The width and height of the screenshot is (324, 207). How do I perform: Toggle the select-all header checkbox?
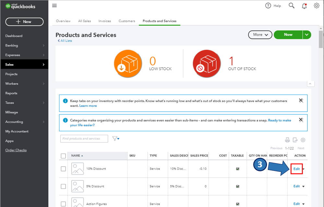63,156
